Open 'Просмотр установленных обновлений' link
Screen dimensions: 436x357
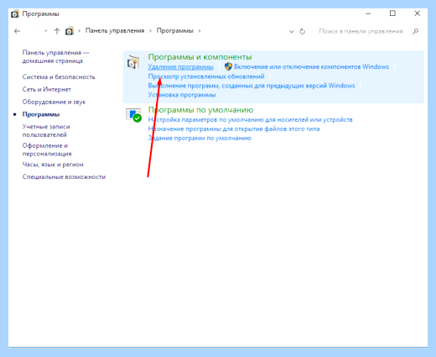pyautogui.click(x=206, y=76)
